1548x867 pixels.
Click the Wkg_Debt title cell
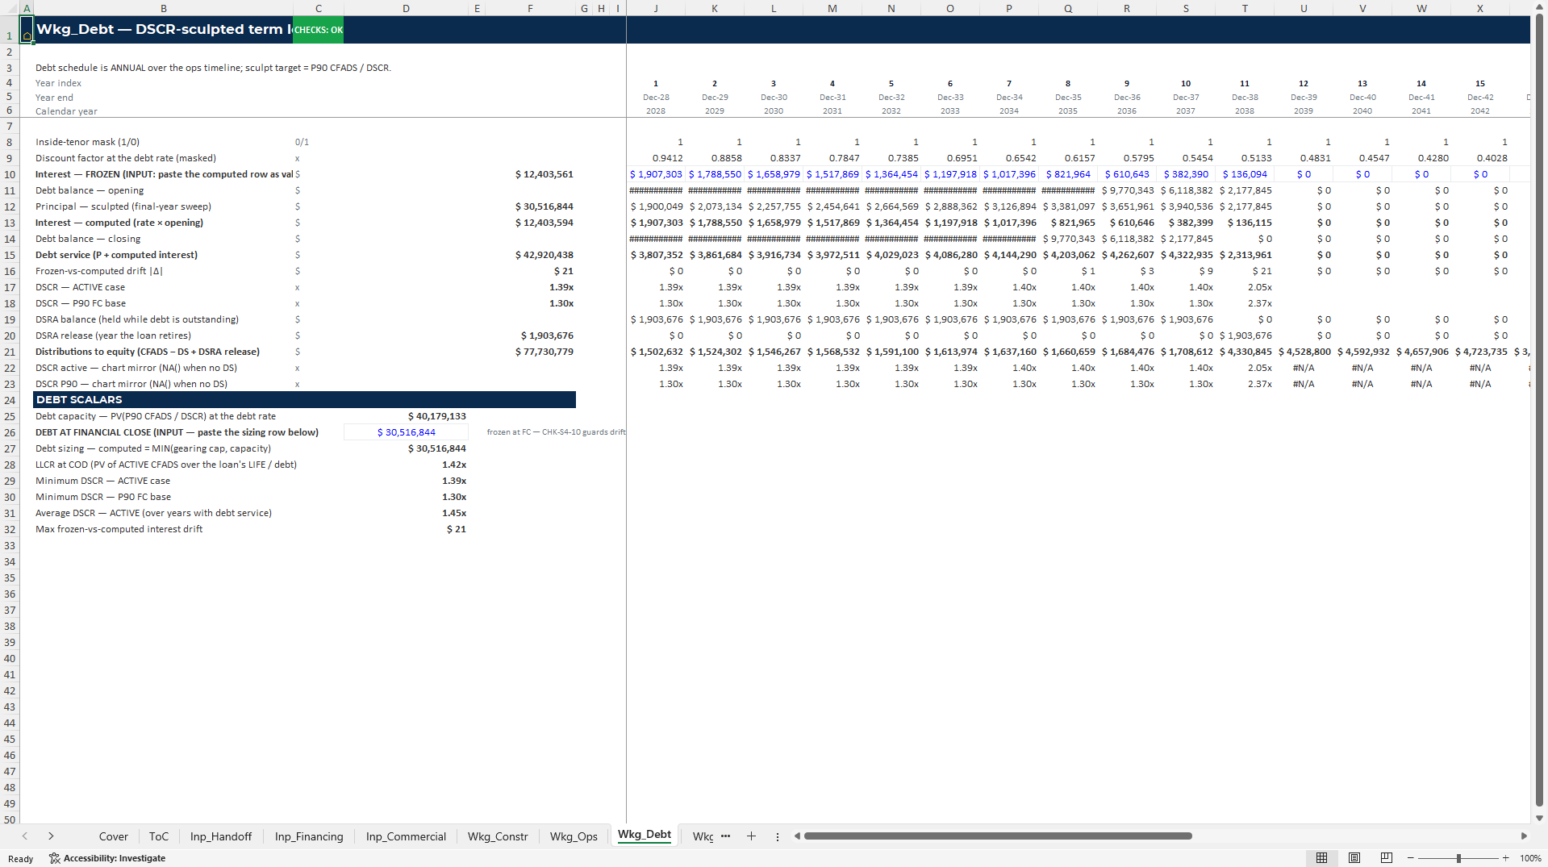[x=164, y=30]
